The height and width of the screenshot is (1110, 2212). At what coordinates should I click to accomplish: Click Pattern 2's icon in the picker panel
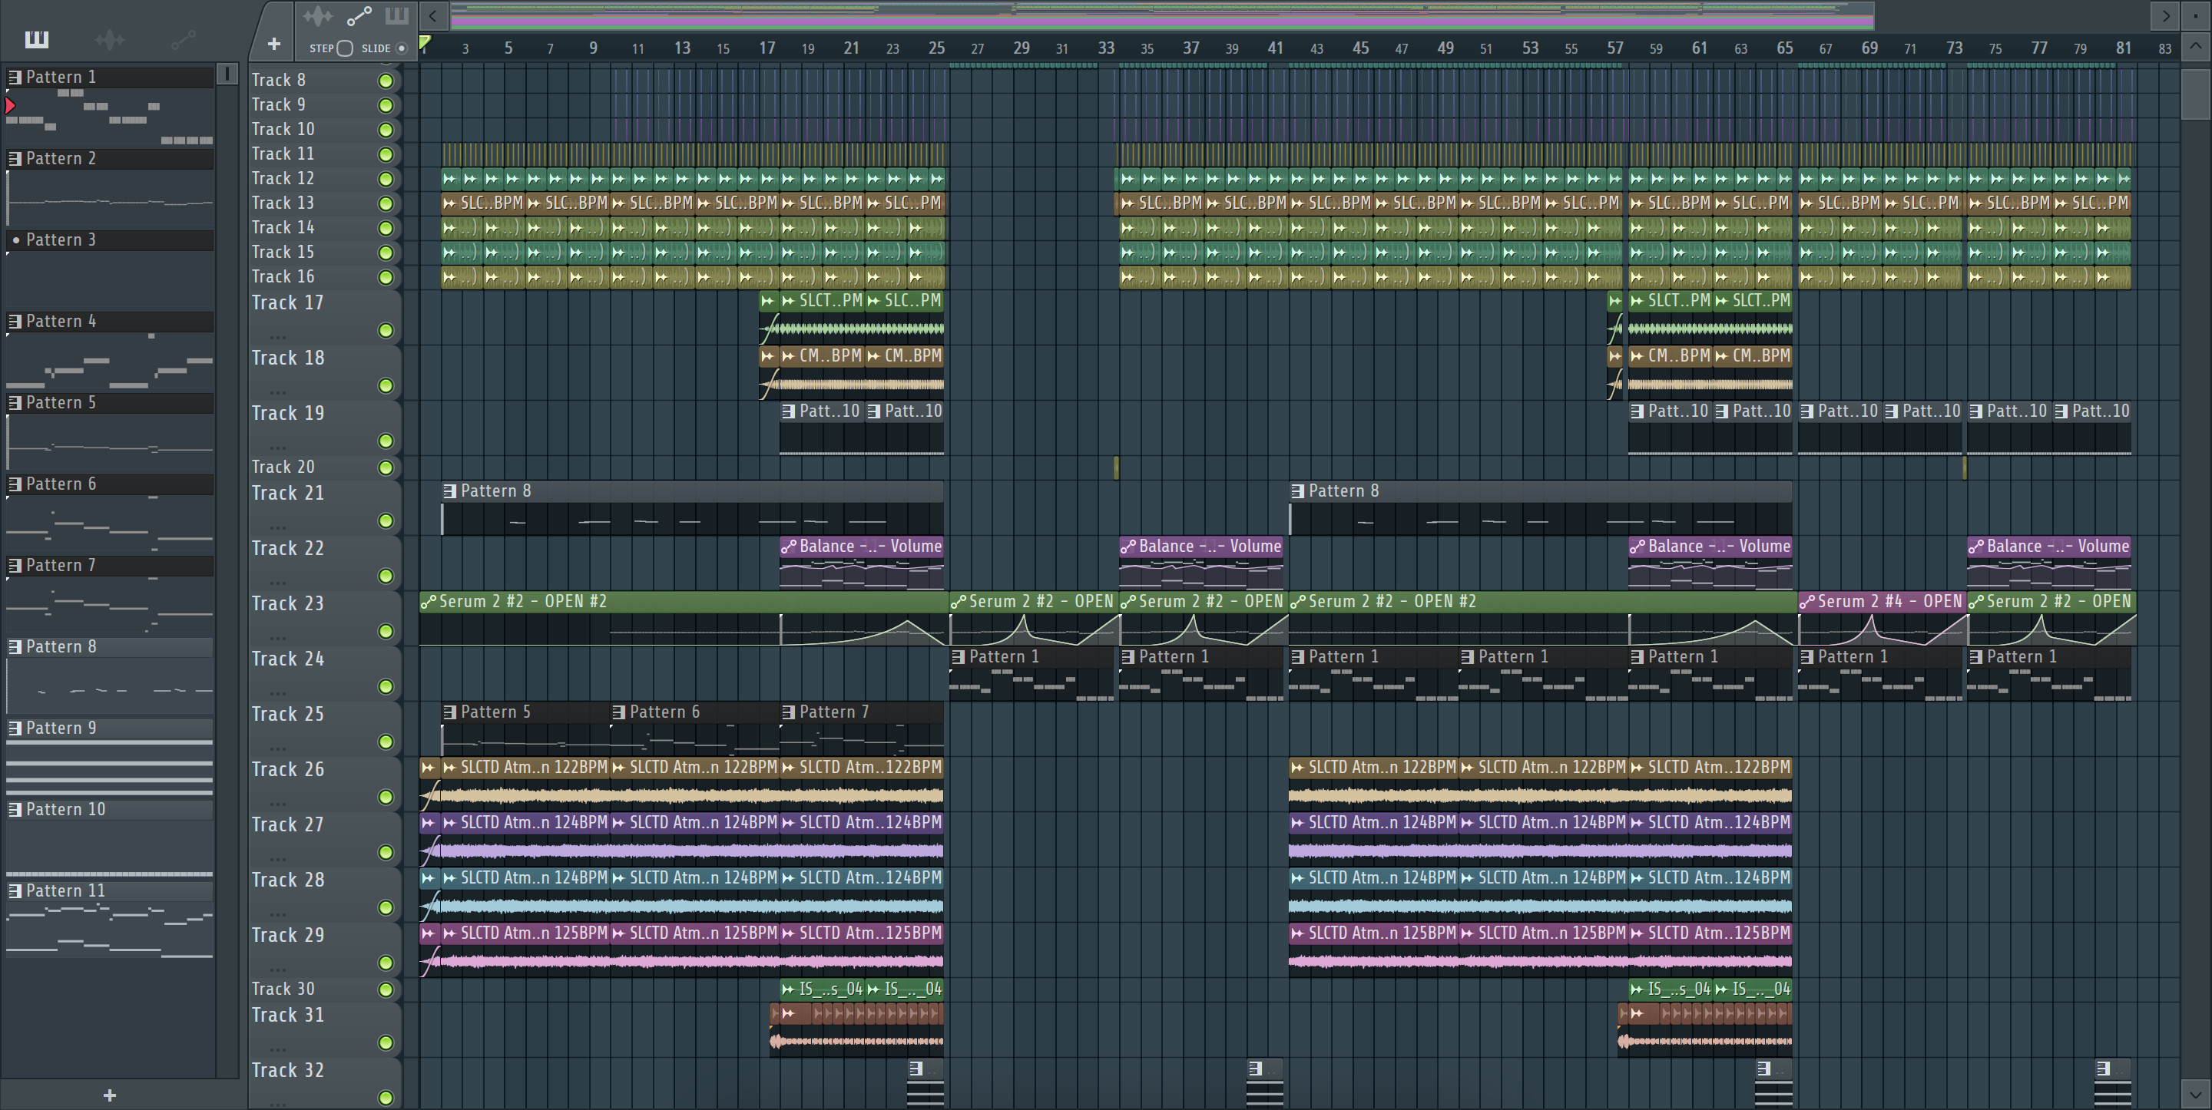pyautogui.click(x=15, y=158)
